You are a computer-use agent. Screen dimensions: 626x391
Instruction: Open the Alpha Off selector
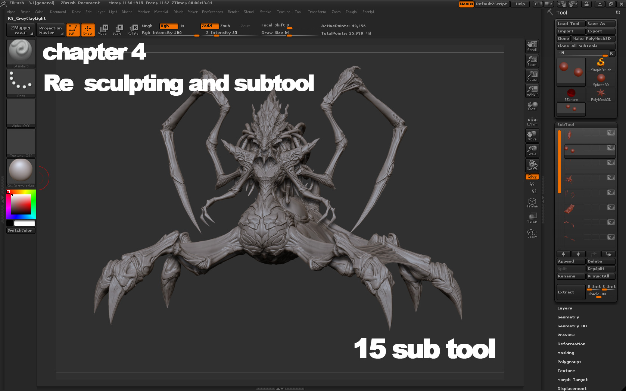pyautogui.click(x=21, y=113)
